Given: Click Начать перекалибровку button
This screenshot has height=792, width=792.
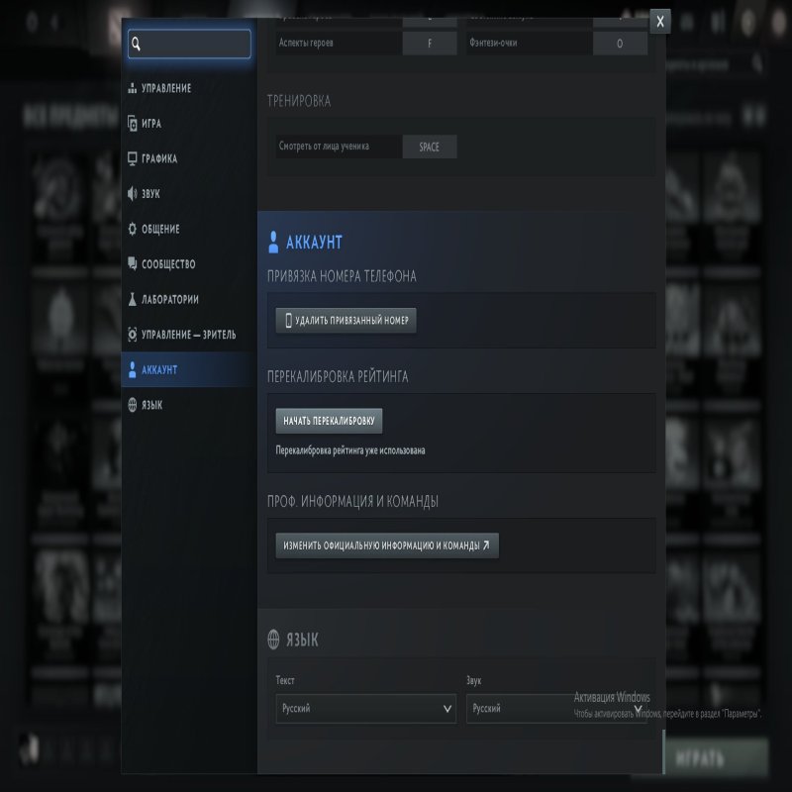Looking at the screenshot, I should (329, 421).
